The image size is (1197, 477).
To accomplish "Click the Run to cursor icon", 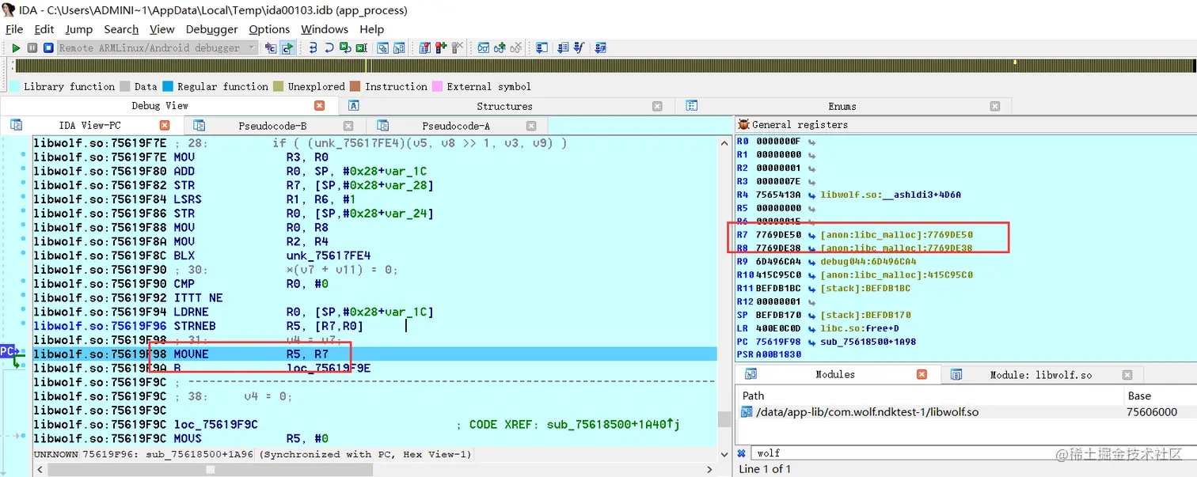I will click(x=361, y=47).
